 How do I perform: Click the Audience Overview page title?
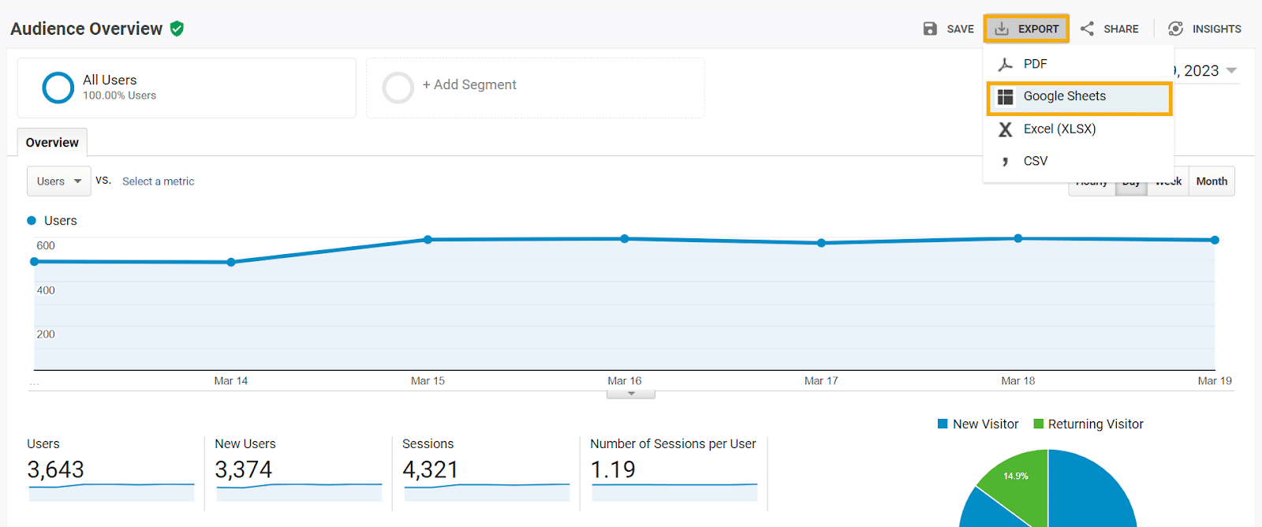click(86, 29)
